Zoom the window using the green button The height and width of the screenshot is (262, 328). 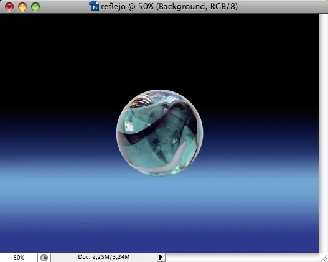point(35,7)
